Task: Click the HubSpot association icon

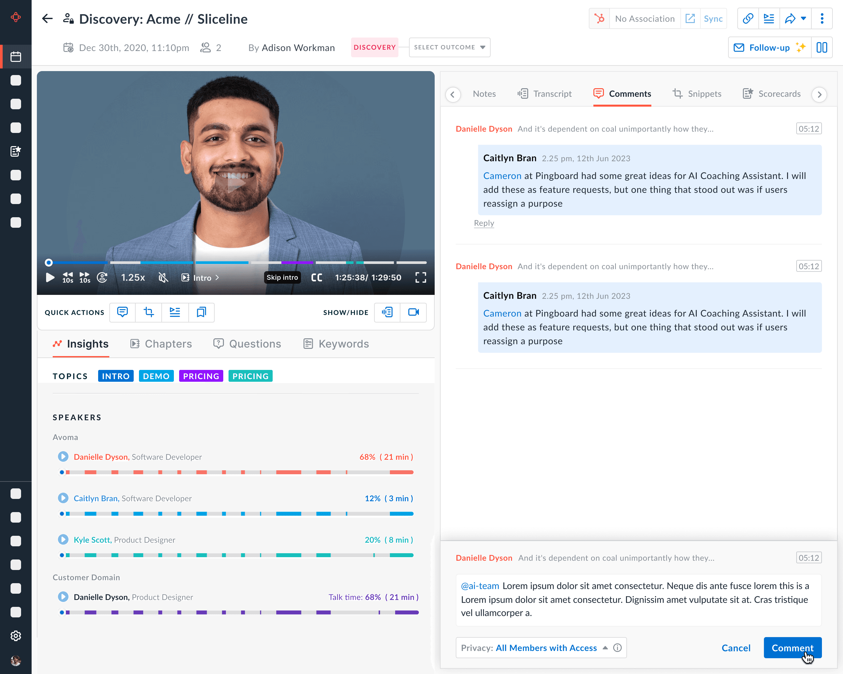Action: tap(599, 19)
